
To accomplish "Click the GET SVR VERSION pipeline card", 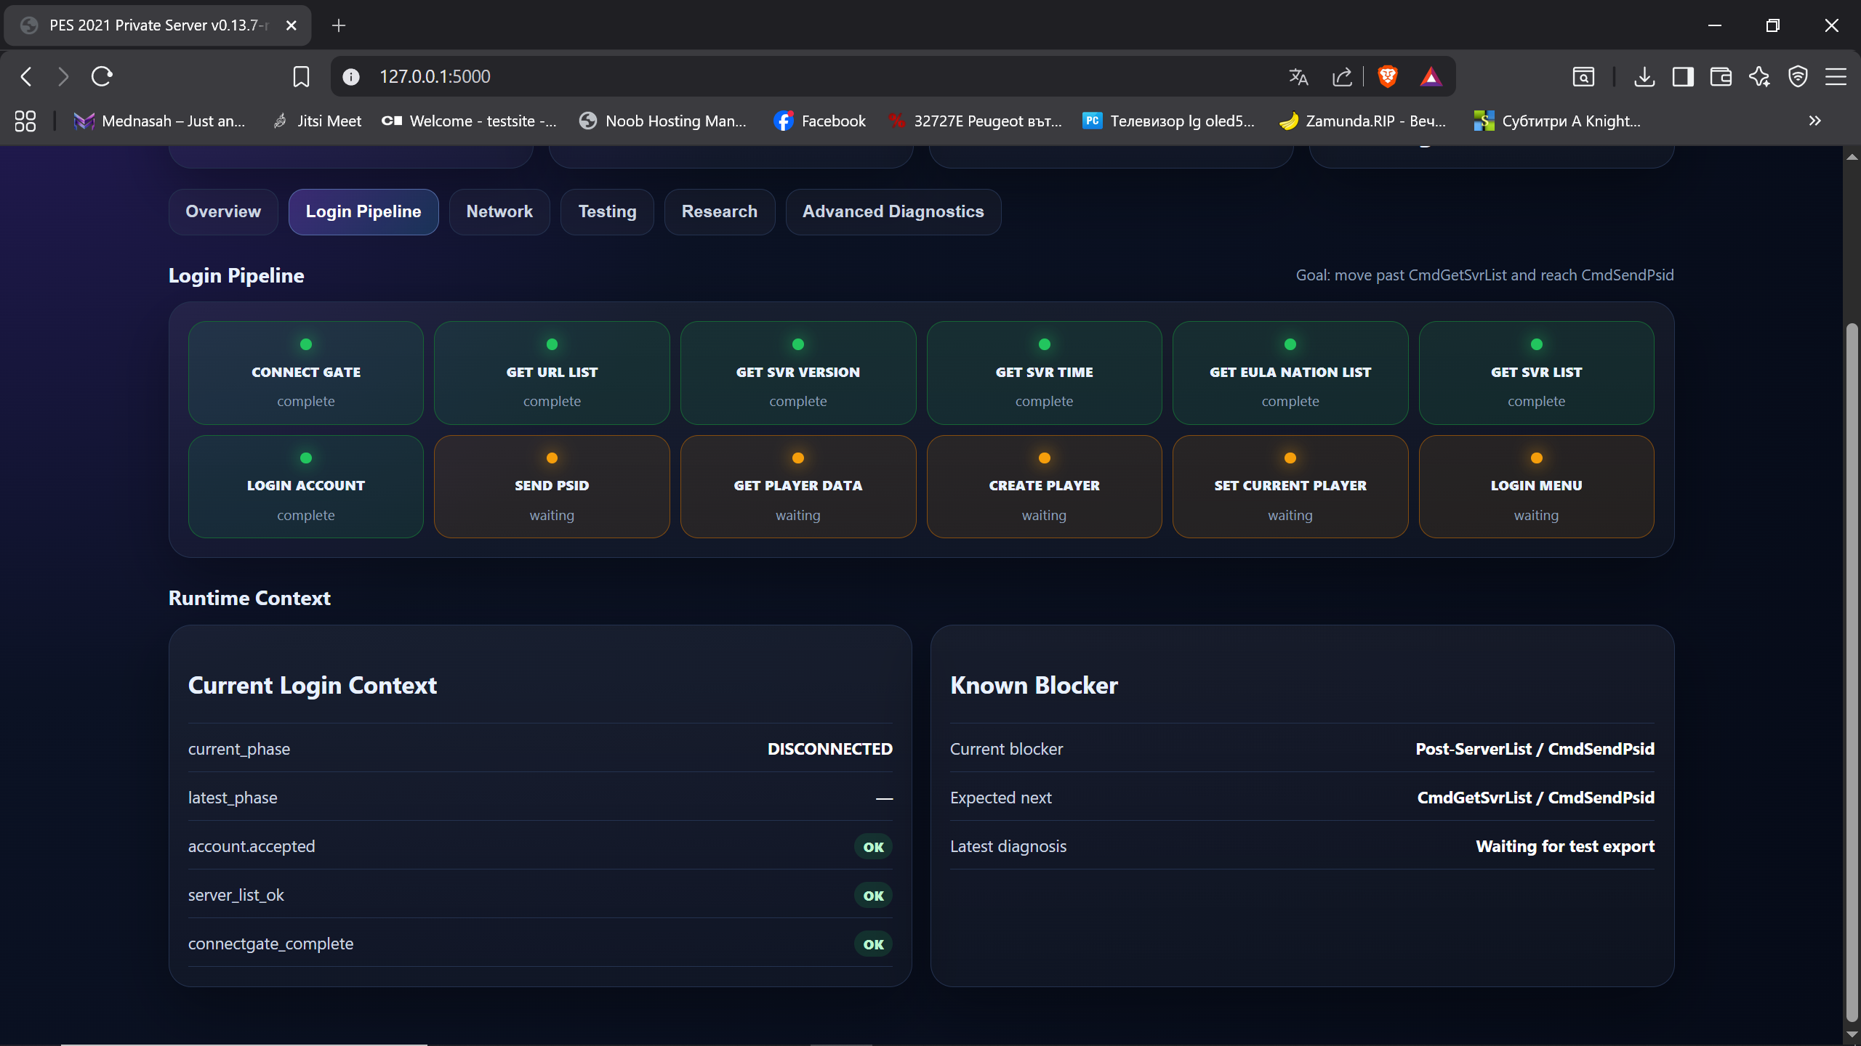I will [798, 373].
